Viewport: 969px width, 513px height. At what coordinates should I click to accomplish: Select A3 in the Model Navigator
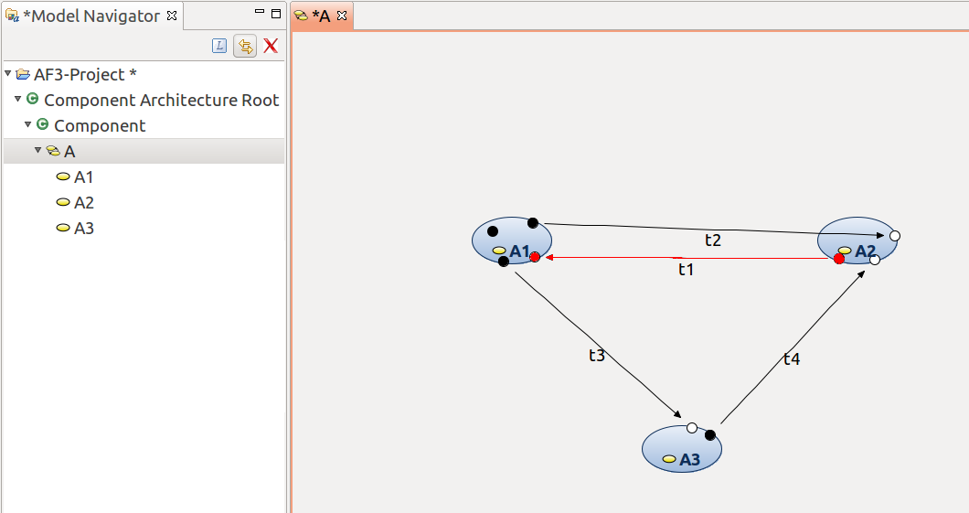click(x=83, y=229)
